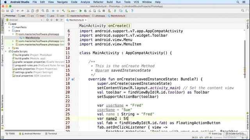Collapse the Gradle Scripts node
The image size is (250, 140).
point(6,52)
